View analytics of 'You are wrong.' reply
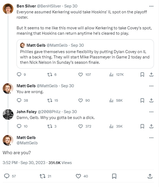Screen dimensions: 166x187 [x=111, y=100]
